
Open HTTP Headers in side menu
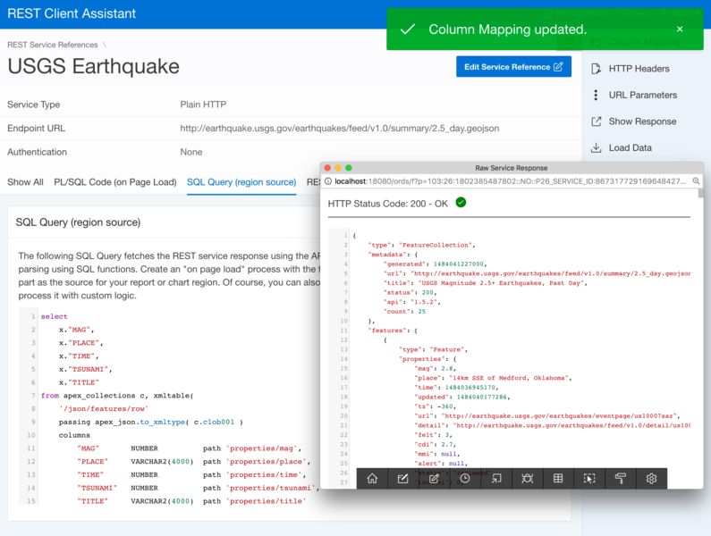click(639, 69)
